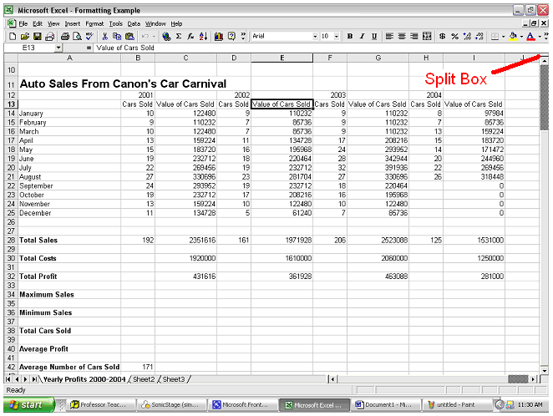Click the Merge and Center icon
This screenshot has width=553, height=416.
point(427,37)
